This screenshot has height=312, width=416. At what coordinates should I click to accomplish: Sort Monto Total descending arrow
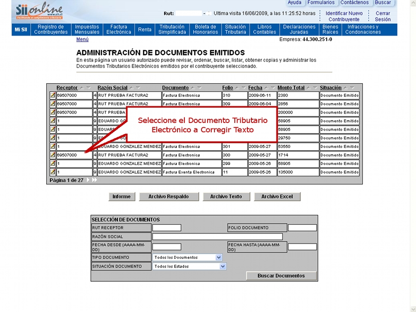315,87
